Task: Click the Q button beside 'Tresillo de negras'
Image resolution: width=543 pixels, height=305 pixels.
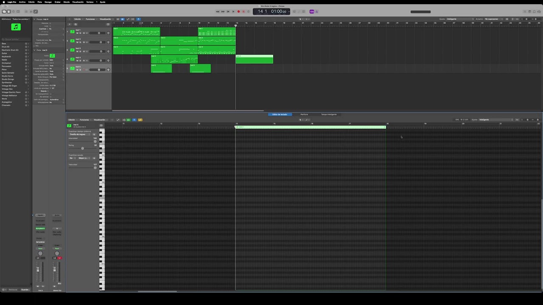Action: pyautogui.click(x=94, y=134)
